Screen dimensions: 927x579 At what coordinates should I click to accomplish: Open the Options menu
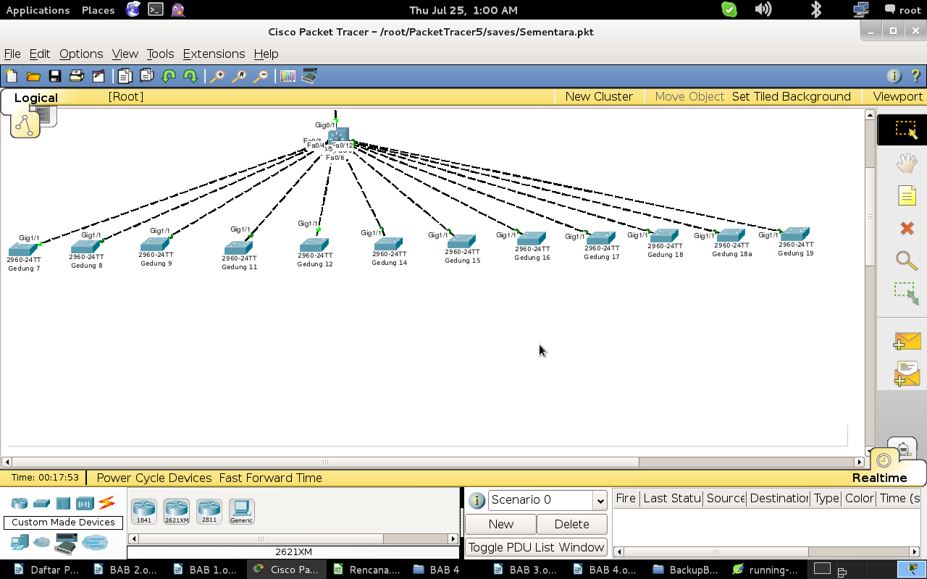81,54
